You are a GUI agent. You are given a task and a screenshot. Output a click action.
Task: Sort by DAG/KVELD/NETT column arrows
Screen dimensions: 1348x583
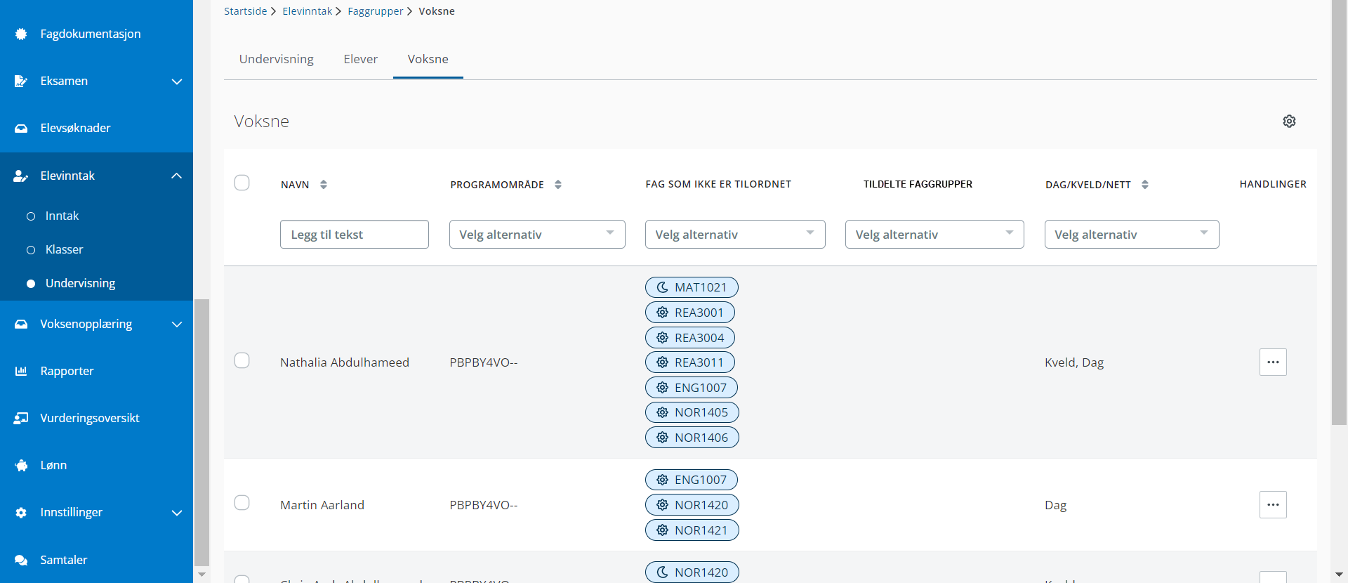(1145, 185)
